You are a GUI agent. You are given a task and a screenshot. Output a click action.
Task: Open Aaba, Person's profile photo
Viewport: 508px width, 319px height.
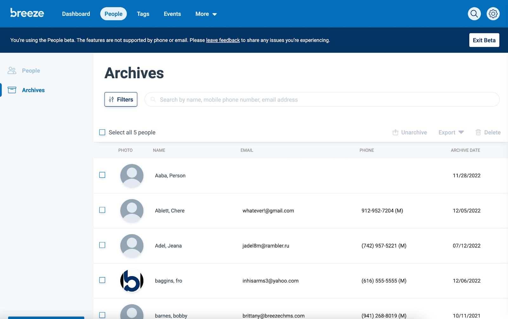coord(132,176)
